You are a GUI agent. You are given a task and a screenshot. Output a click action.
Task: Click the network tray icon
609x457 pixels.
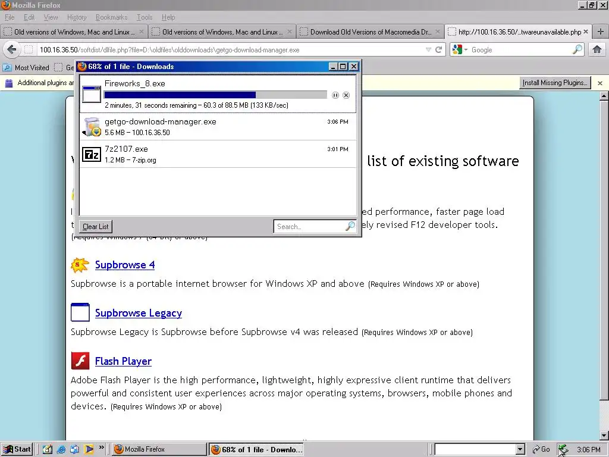point(563,450)
